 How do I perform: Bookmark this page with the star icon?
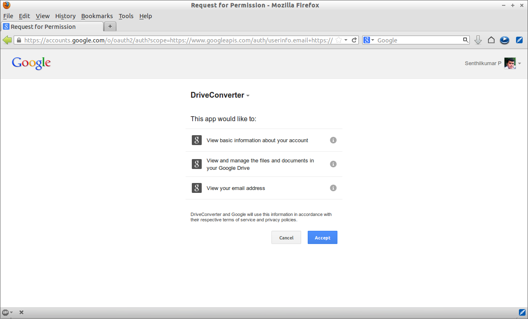pyautogui.click(x=339, y=40)
